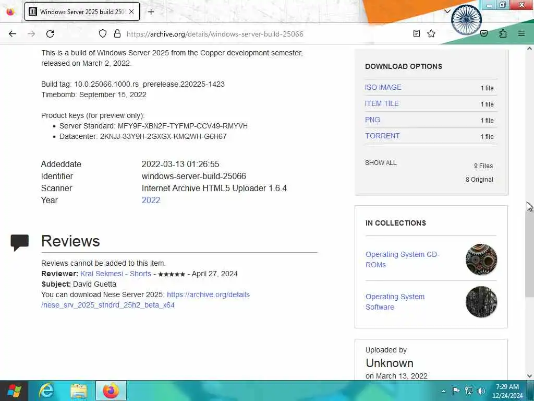Click the Timebomb September 15, 2022 text
534x401 pixels.
click(94, 95)
